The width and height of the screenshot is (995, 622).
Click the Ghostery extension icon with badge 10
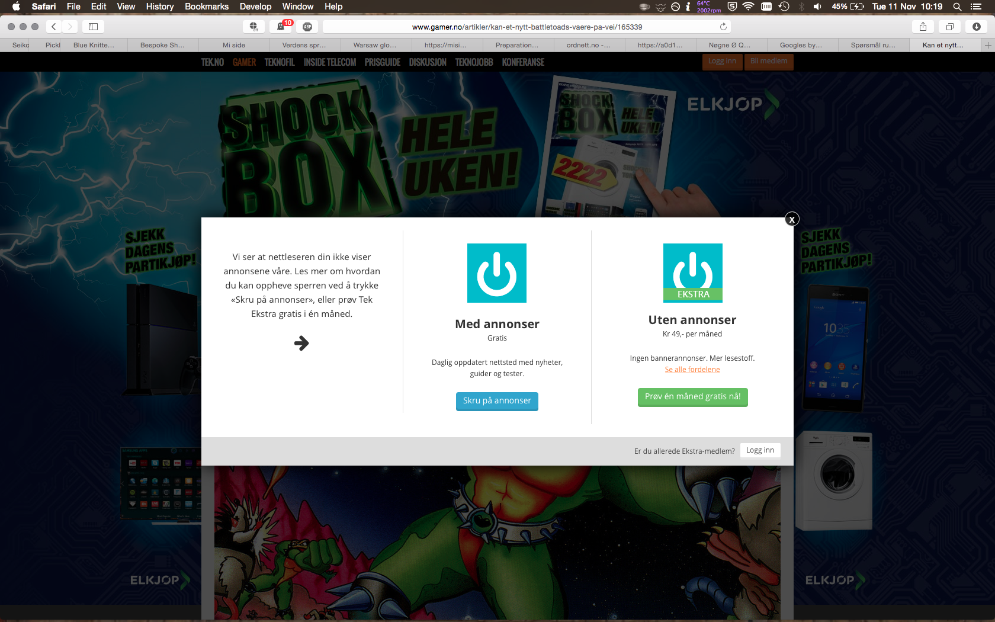[x=281, y=27]
